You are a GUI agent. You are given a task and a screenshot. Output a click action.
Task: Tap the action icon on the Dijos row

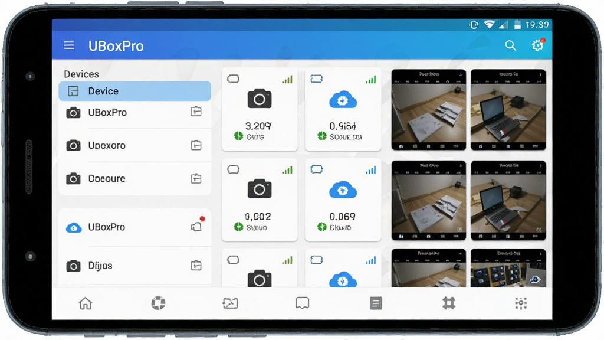[196, 265]
